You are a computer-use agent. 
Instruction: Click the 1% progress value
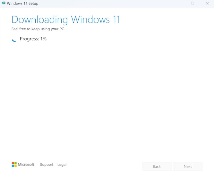[43, 39]
